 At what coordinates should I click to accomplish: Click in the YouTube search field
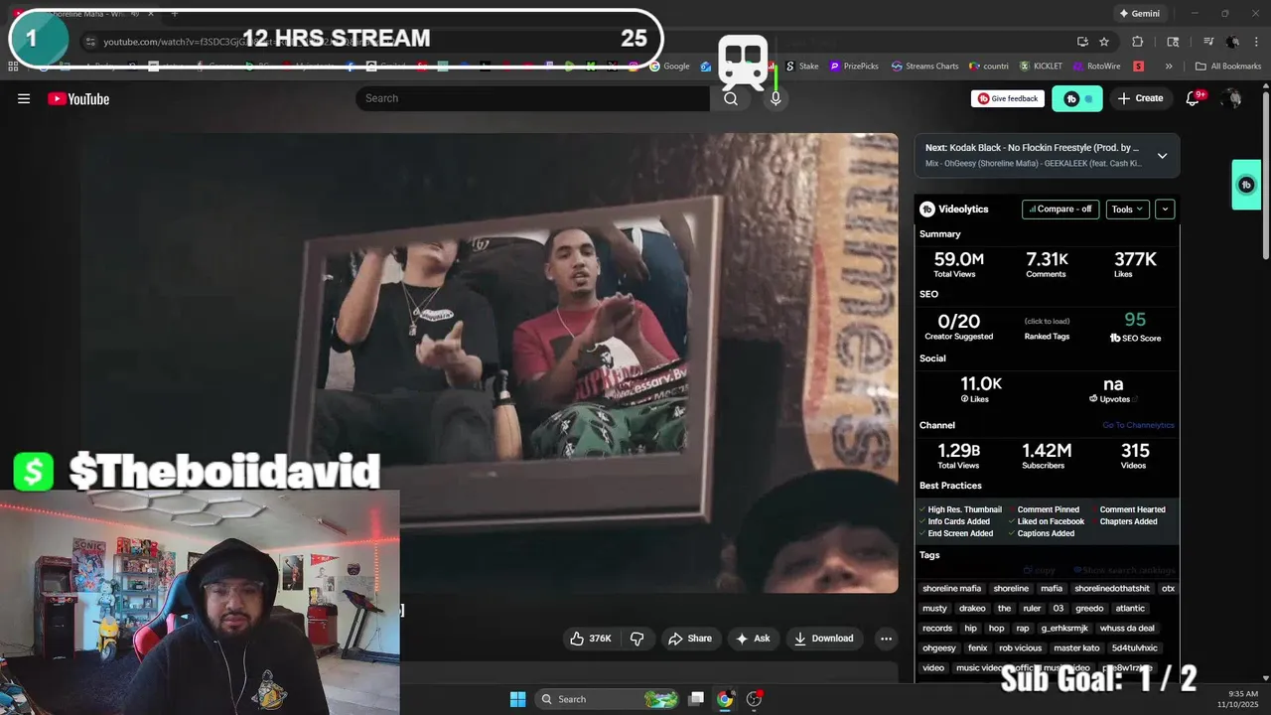pyautogui.click(x=532, y=98)
